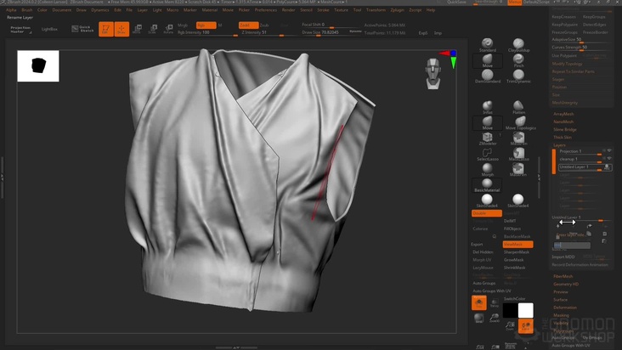The image size is (622, 350).
Task: Activate the Scale transform icon in the top toolbar
Action: tap(152, 29)
